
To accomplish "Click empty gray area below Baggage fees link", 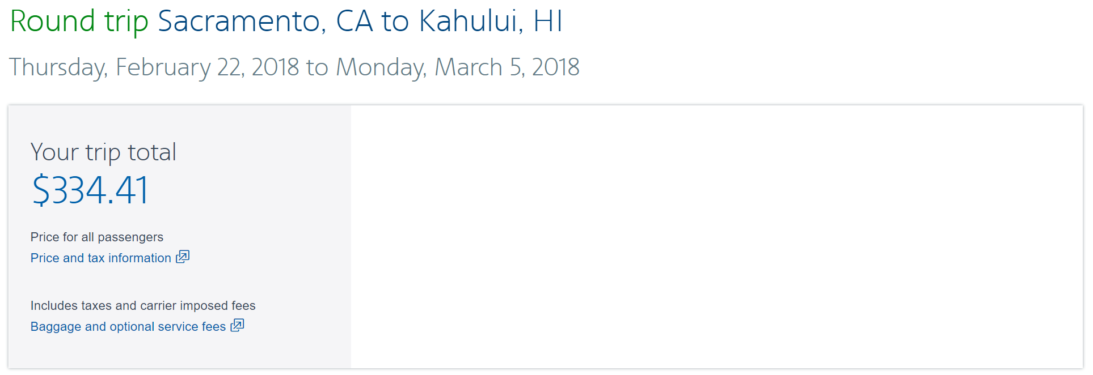I will pos(170,351).
